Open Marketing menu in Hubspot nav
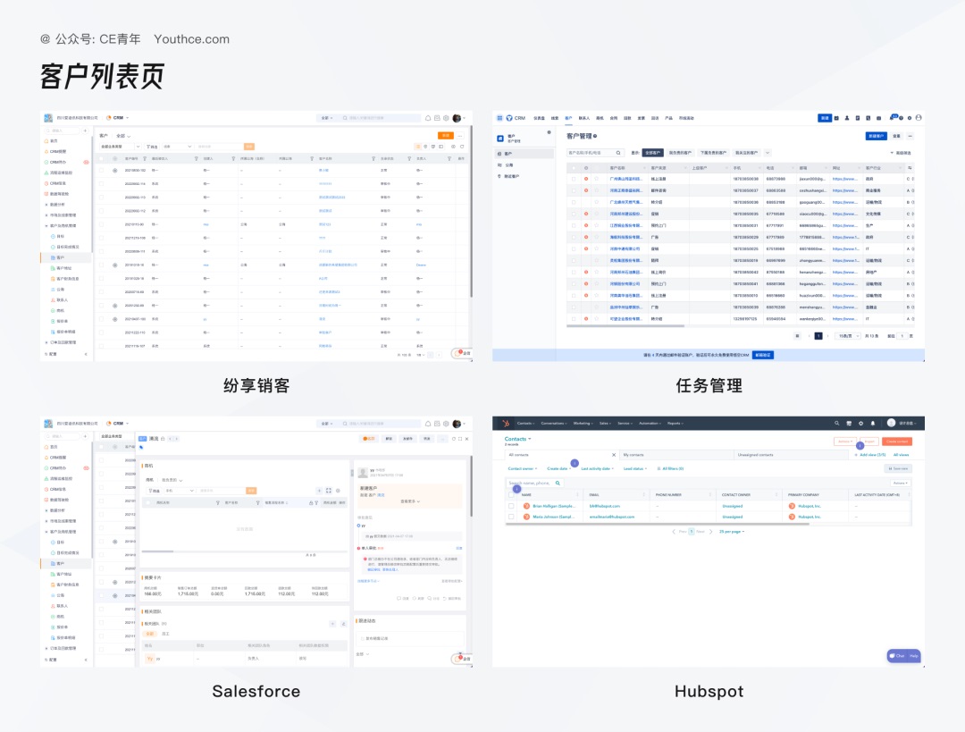 583,424
